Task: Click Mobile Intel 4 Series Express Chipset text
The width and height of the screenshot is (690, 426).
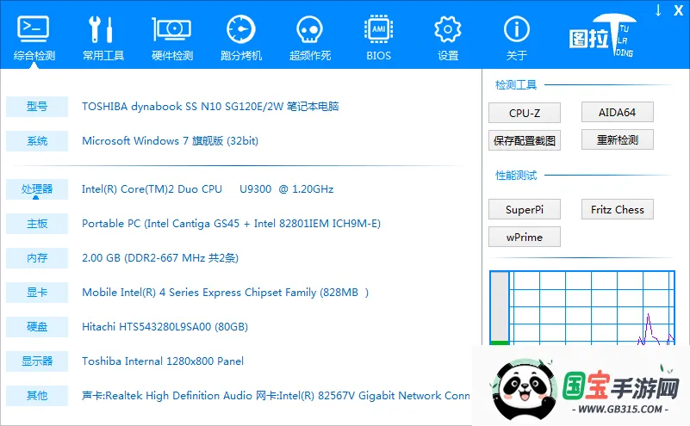Action: pos(226,293)
